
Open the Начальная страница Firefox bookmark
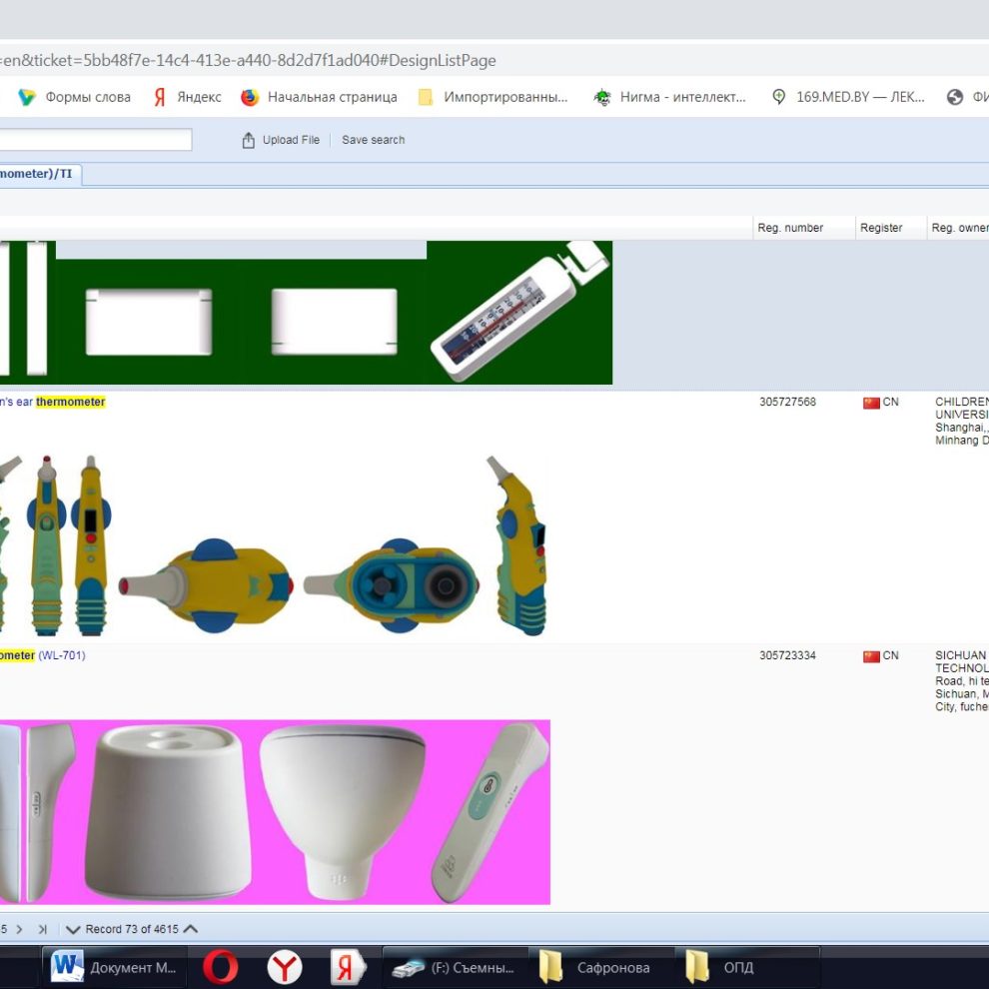click(x=320, y=97)
